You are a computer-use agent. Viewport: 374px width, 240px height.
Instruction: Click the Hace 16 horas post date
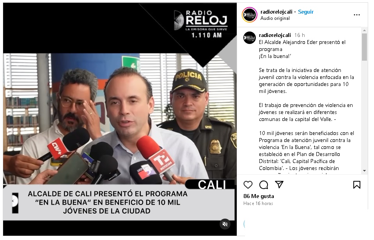tap(258, 203)
